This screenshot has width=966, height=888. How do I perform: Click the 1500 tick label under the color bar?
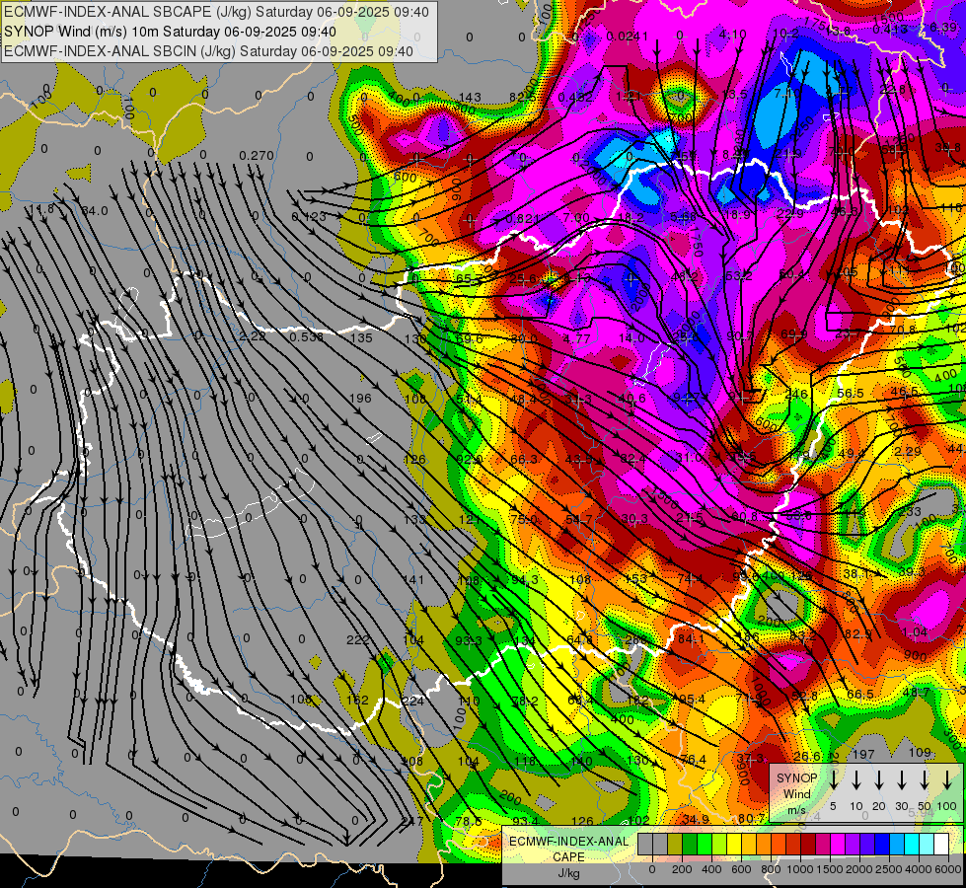click(830, 869)
